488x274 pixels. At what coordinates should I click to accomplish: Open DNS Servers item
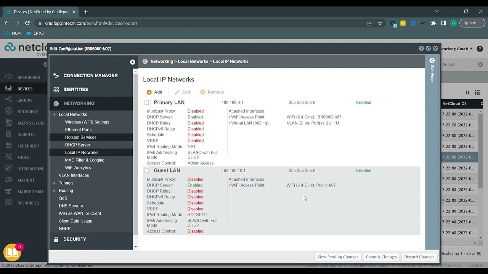[71, 206]
